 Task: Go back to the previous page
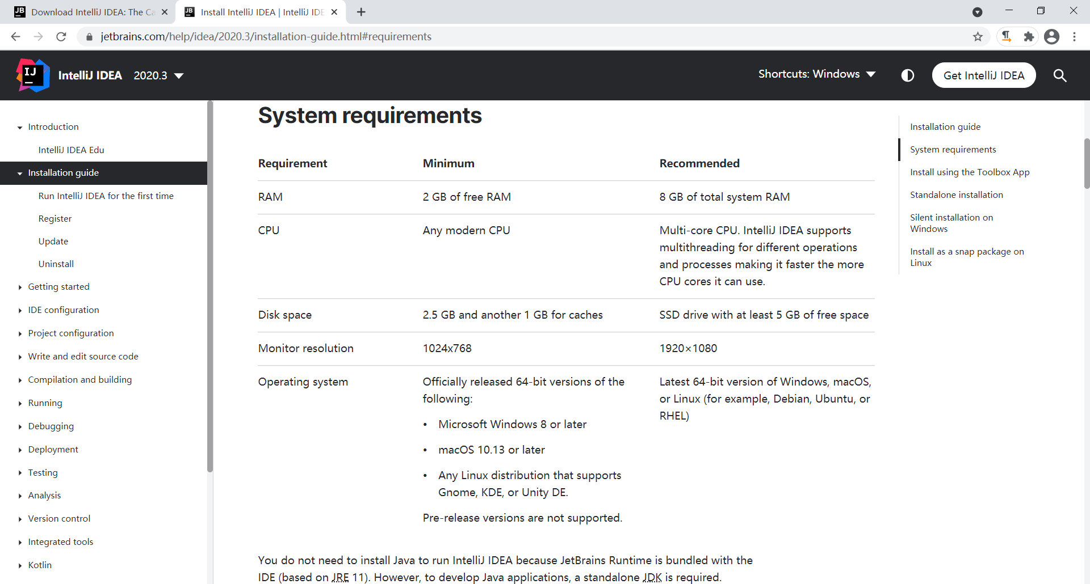(15, 37)
